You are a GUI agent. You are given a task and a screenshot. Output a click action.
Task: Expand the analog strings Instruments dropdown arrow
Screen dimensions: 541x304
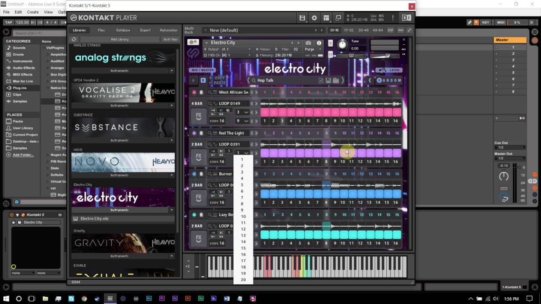tap(171, 71)
